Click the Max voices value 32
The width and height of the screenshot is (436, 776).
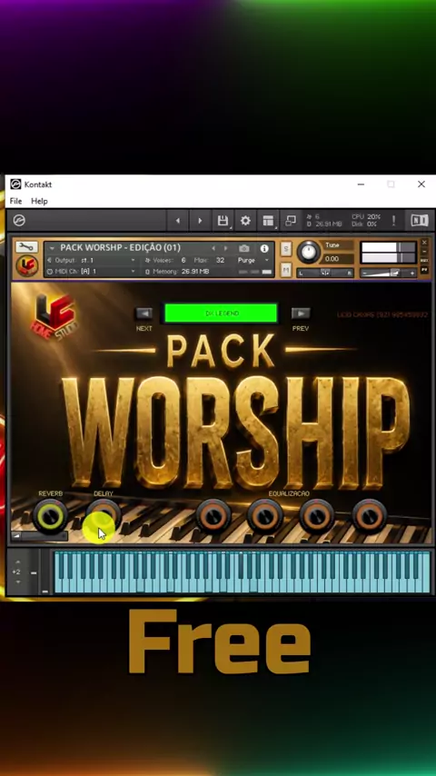[220, 260]
